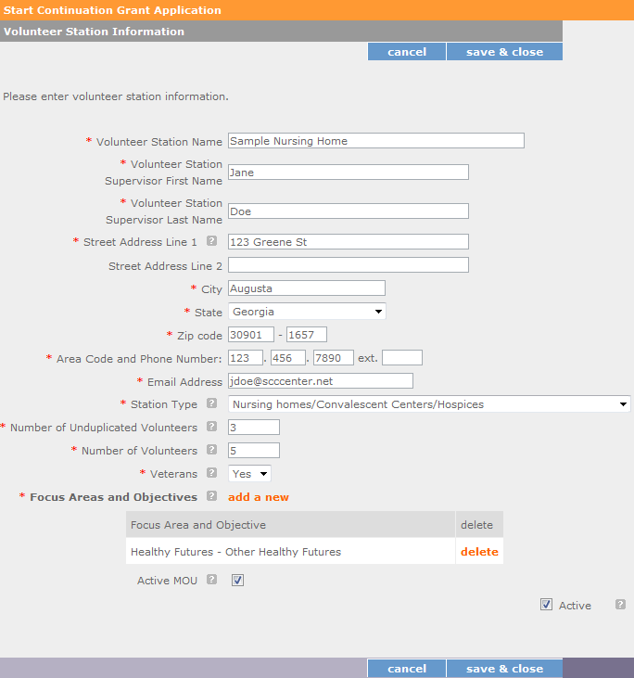The height and width of the screenshot is (678, 634).
Task: Click the Email Address input field
Action: (x=320, y=381)
